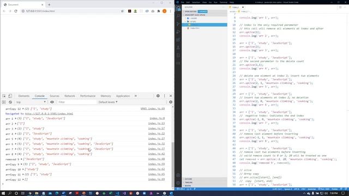Open console settings gear in filter row

[x=171, y=102]
